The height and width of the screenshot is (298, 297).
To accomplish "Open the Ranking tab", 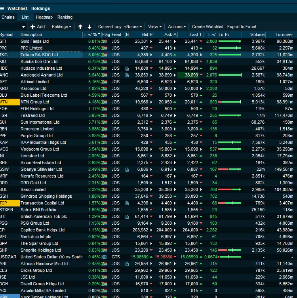I will click(x=65, y=17).
